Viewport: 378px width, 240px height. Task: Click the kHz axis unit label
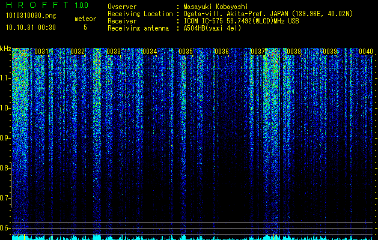coord(5,49)
